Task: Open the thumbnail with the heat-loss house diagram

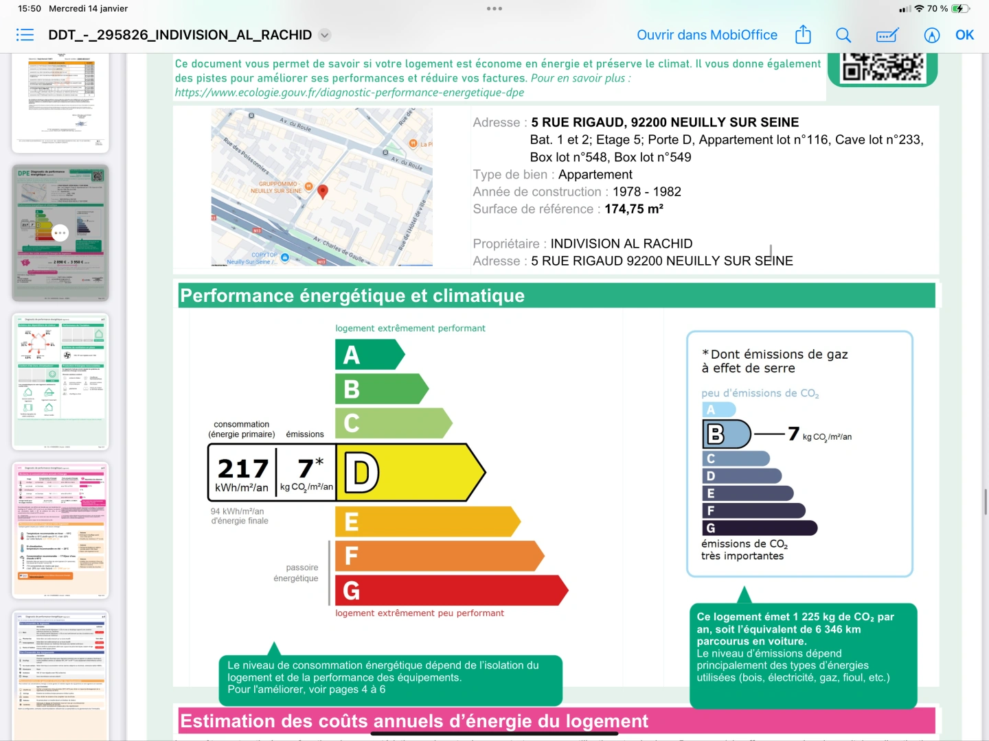Action: 60,381
